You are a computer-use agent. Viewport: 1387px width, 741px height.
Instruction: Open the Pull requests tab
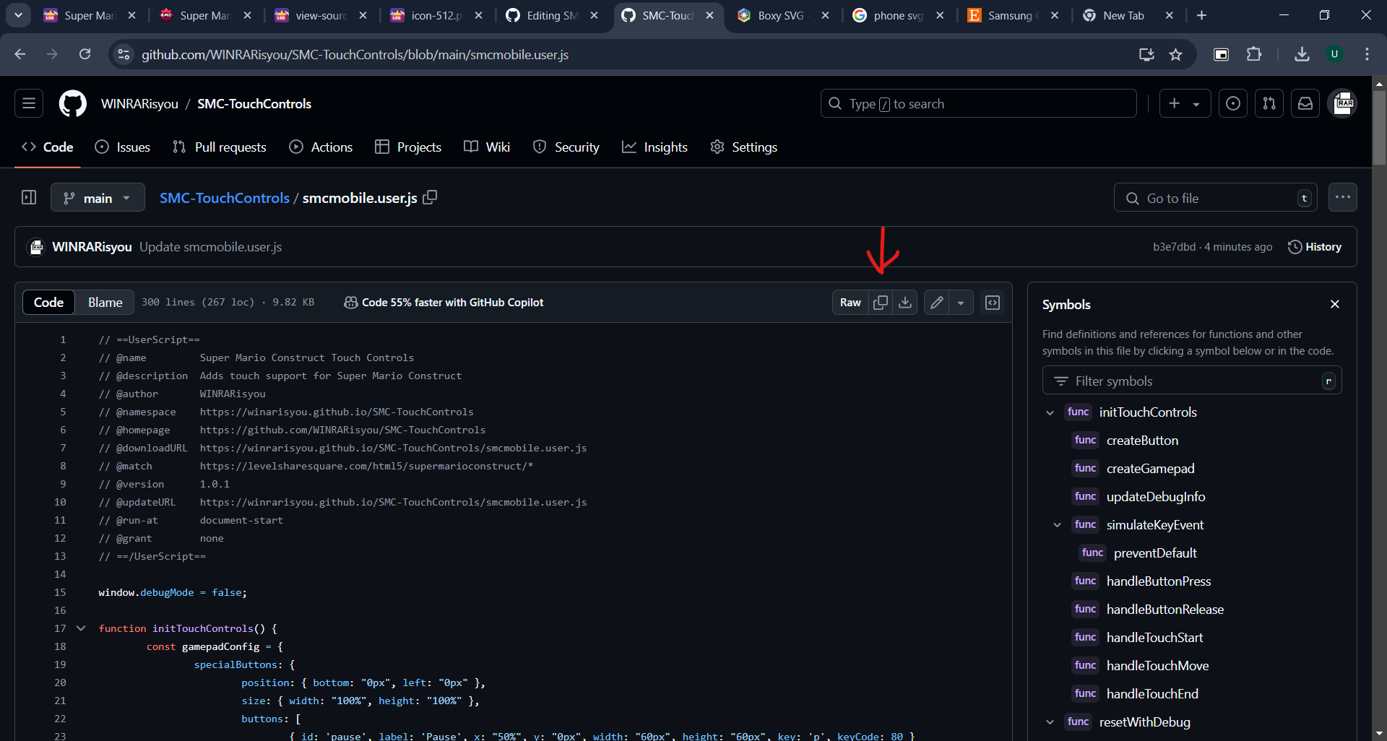(220, 147)
